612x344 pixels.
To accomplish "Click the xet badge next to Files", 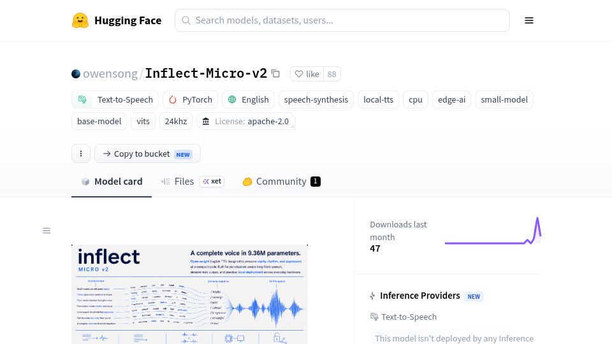I will click(212, 182).
